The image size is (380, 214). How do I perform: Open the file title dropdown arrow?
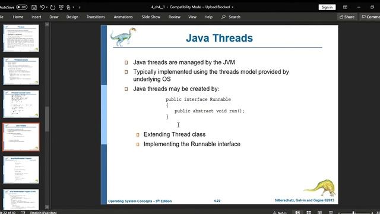(x=233, y=7)
